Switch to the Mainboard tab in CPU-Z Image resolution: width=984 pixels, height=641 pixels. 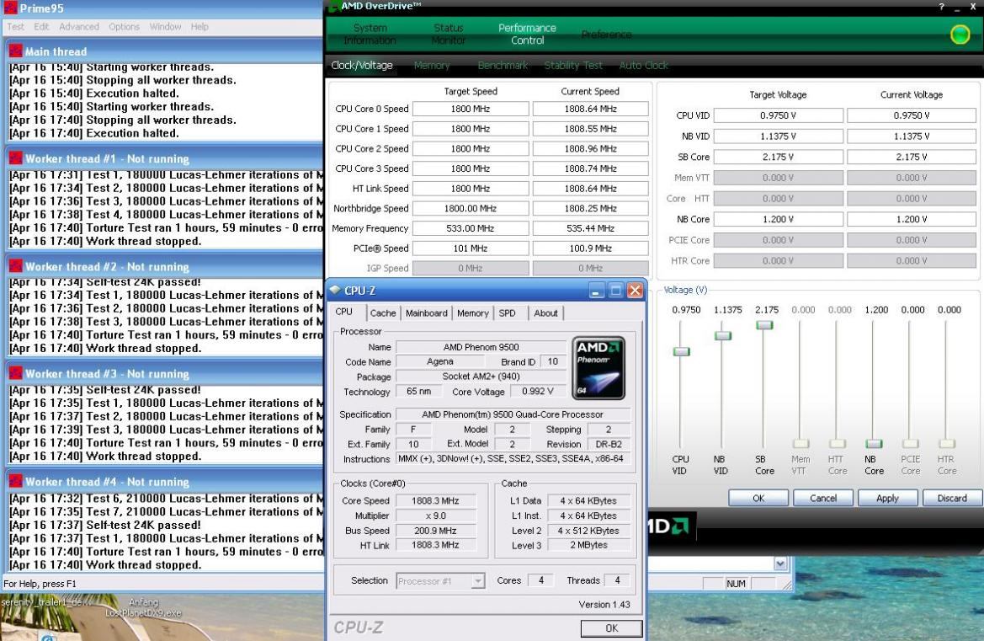click(x=426, y=312)
